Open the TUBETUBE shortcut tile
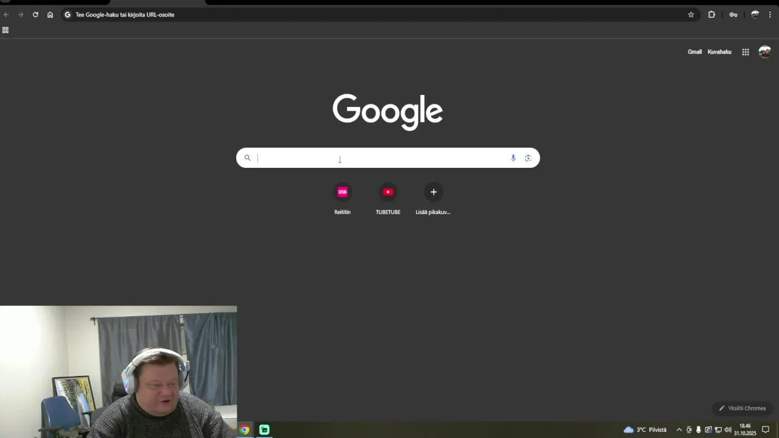This screenshot has width=779, height=438. 388,200
